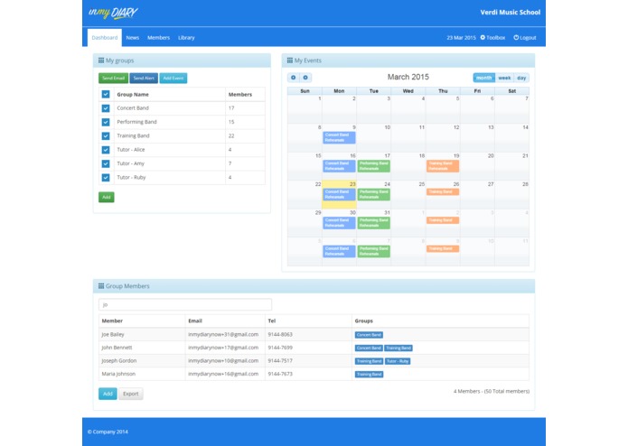Open Training Band event on March 26
The image size is (628, 446).
coord(443,192)
